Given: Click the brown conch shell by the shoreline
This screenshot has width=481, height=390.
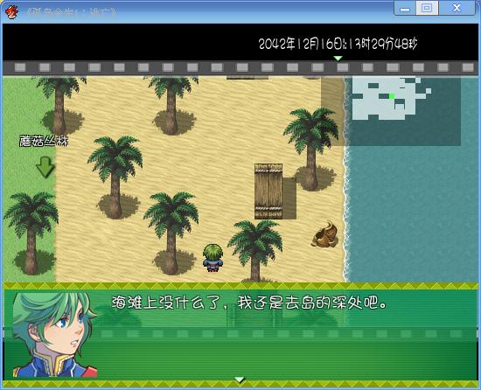Looking at the screenshot, I should [325, 235].
